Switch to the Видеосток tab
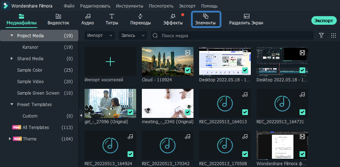Image resolution: width=340 pixels, height=167 pixels. 58,20
